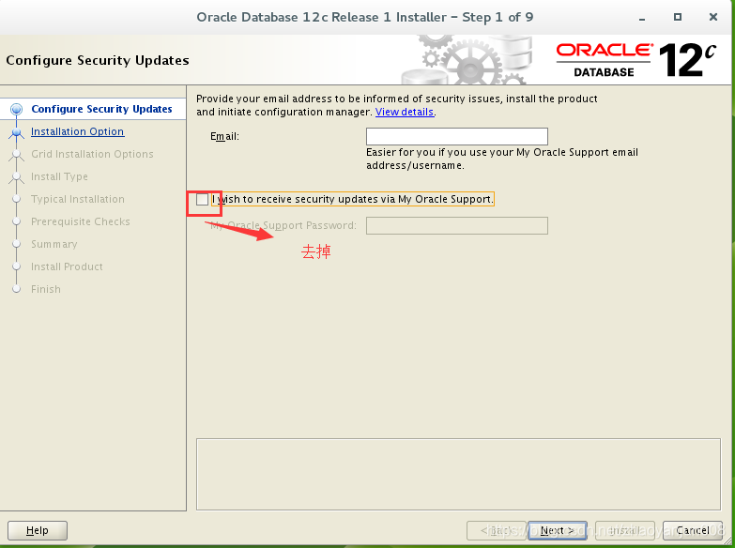
Task: Close the installer window
Action: tap(713, 17)
